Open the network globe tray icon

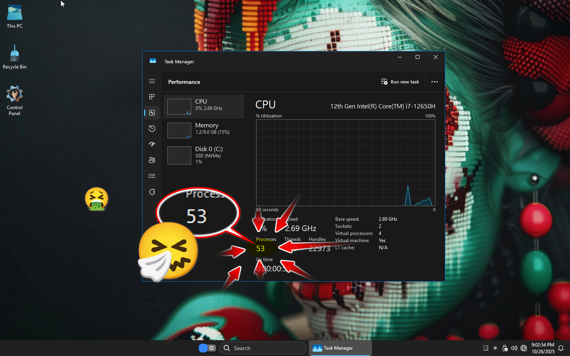pyautogui.click(x=524, y=348)
